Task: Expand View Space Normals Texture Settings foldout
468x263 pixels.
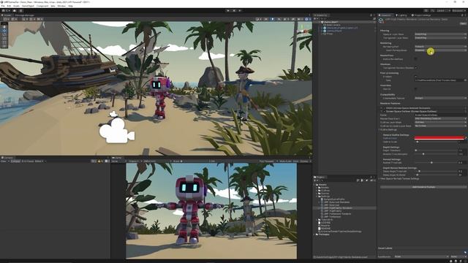Action: pos(380,178)
